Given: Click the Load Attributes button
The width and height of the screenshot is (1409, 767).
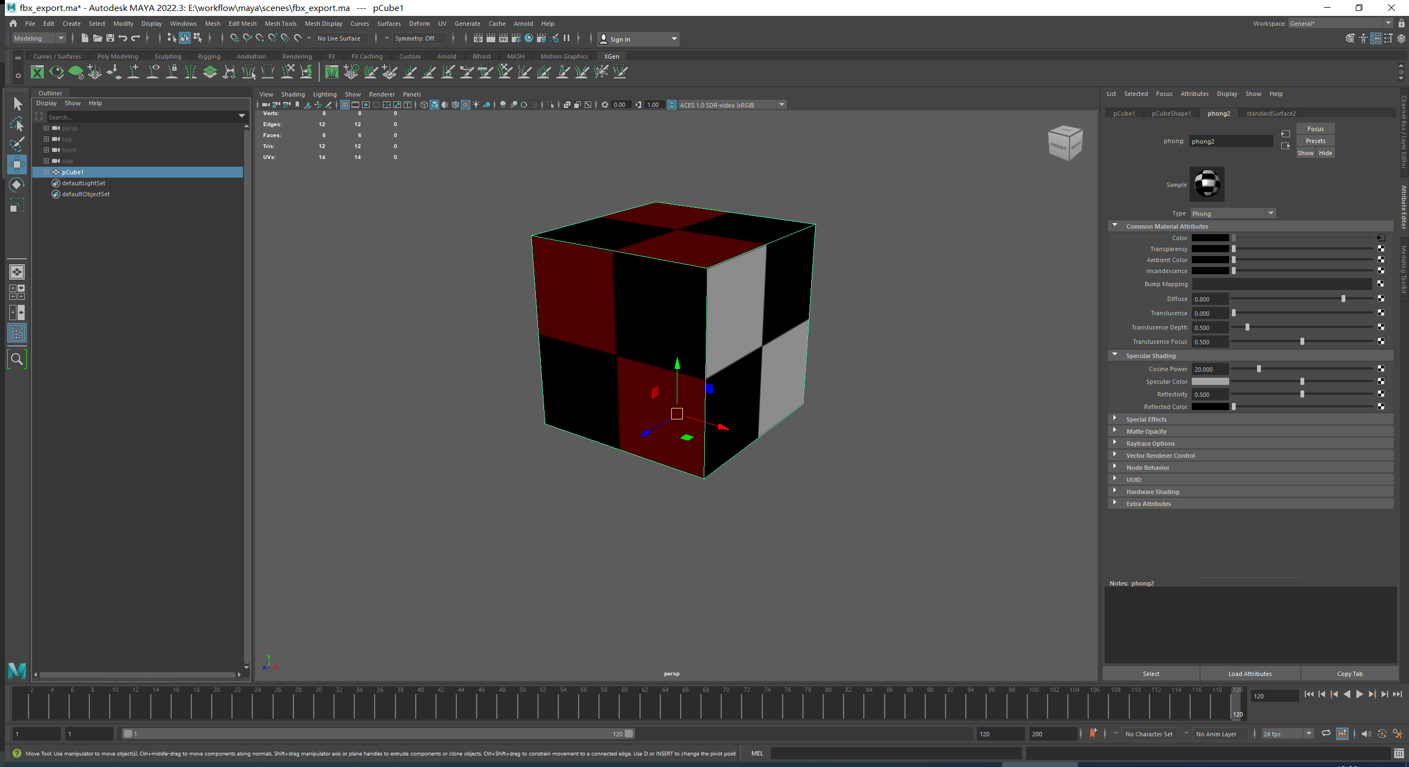Looking at the screenshot, I should click(1248, 673).
